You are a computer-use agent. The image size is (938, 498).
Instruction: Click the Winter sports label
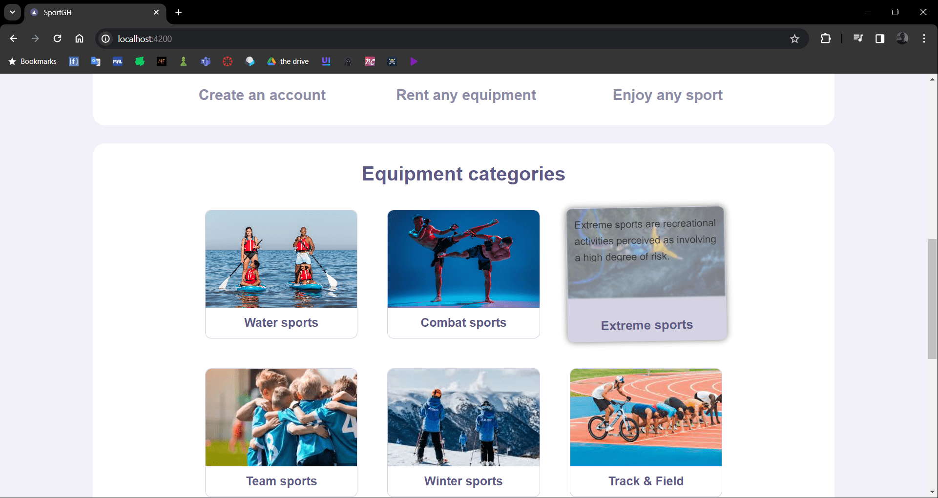[x=463, y=481]
